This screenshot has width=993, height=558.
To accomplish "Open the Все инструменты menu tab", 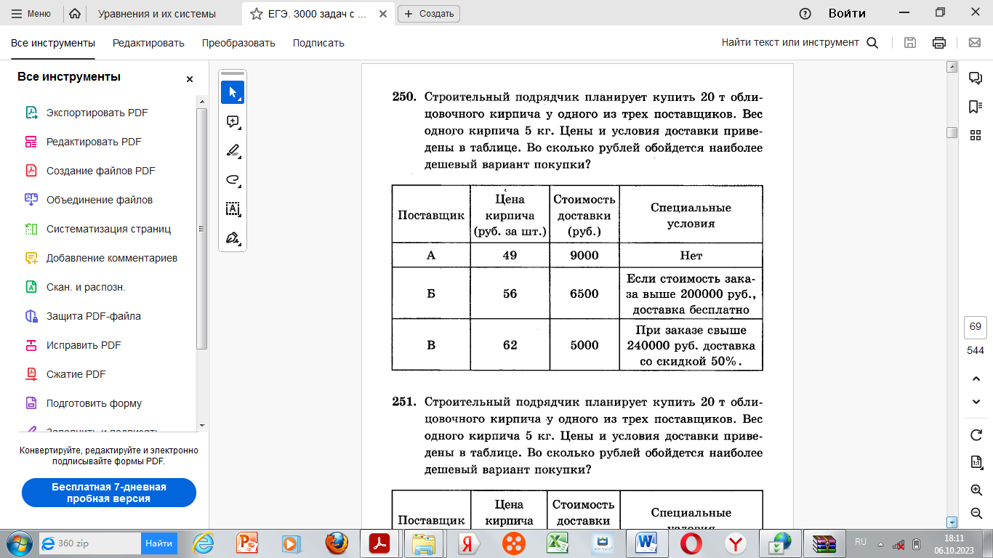I will click(x=53, y=43).
